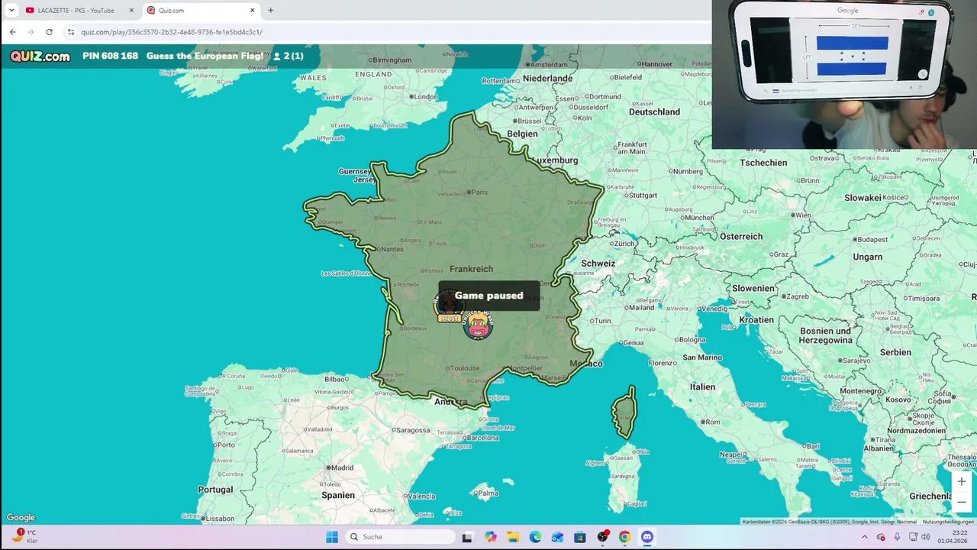Select the Quiz.com browser tab
Viewport: 977px width, 550px height.
[x=201, y=10]
